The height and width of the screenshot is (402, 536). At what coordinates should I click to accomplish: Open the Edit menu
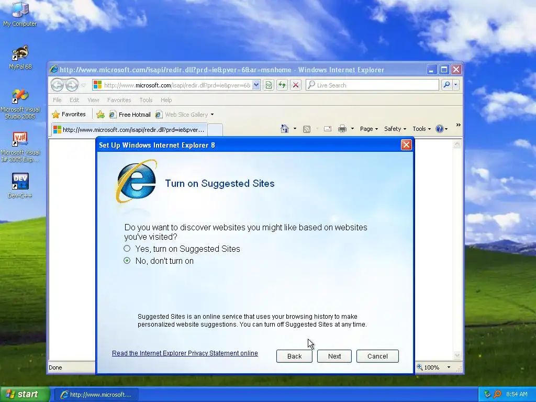[74, 100]
